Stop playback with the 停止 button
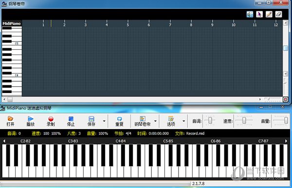This screenshot has height=188, width=292. click(x=71, y=121)
